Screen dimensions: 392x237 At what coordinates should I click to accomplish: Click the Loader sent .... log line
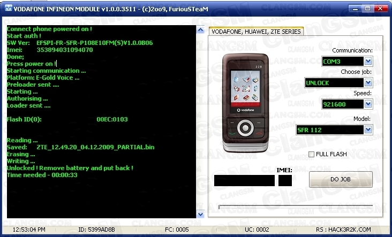28,105
